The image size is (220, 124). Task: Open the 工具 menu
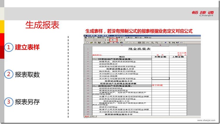pos(129,38)
